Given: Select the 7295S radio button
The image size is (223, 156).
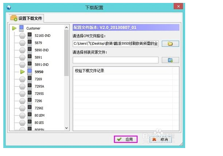Looking at the screenshot, I should (x=22, y=94).
